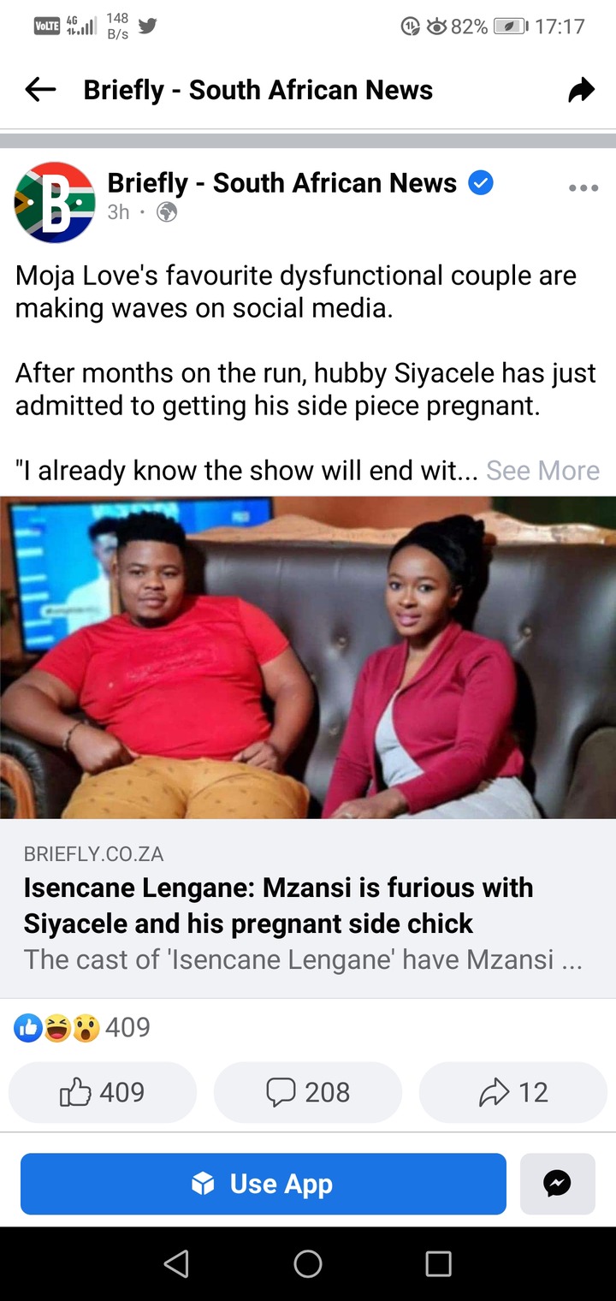616x1301 pixels.
Task: Open the three-dot post options menu
Action: coord(583,188)
